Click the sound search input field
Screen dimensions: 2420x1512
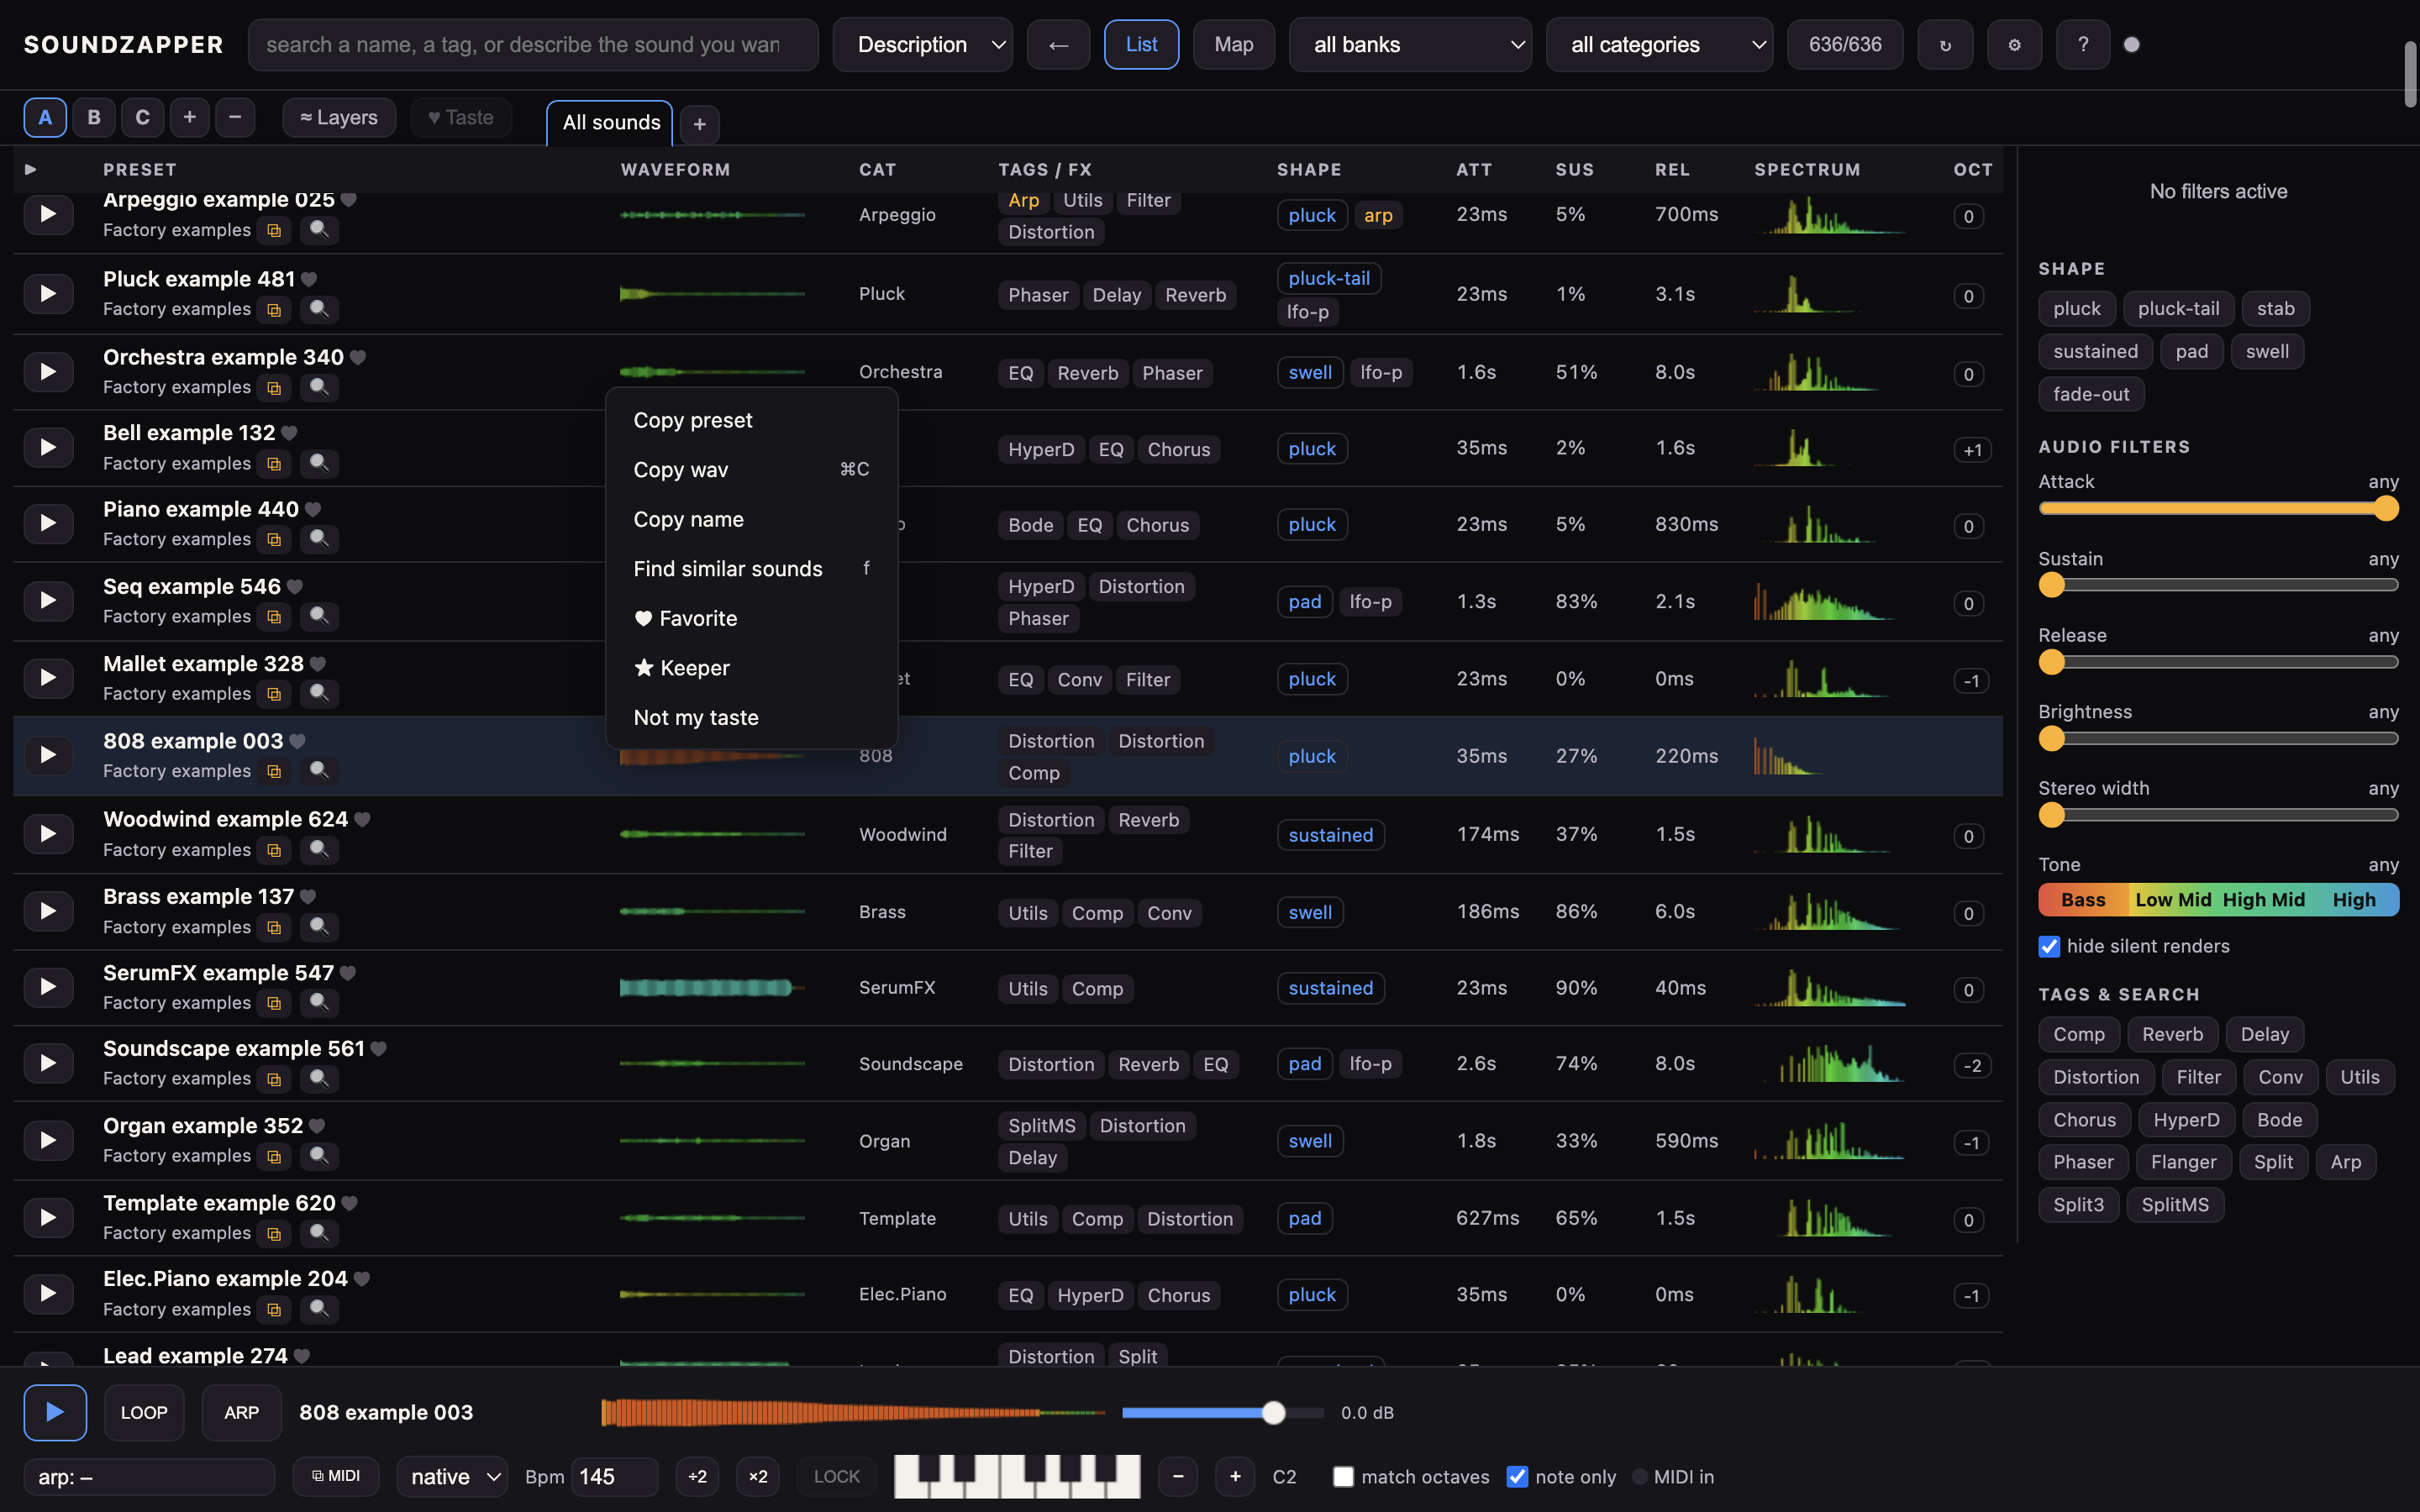pos(533,45)
